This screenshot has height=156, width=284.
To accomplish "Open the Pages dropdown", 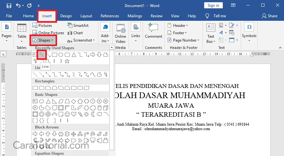I will click(6, 33).
